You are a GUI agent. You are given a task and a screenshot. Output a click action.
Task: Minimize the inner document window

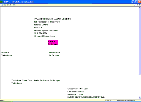(135, 5)
